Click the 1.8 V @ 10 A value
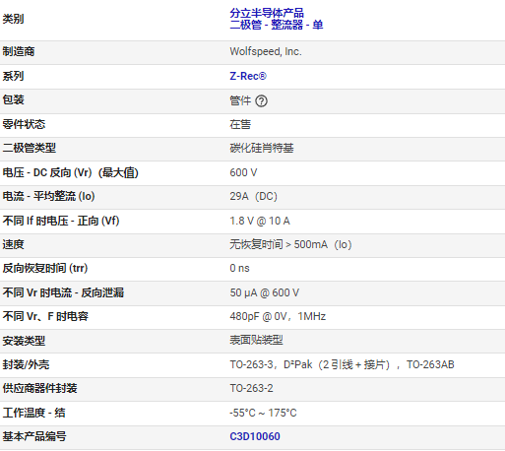505x451 pixels. (260, 221)
